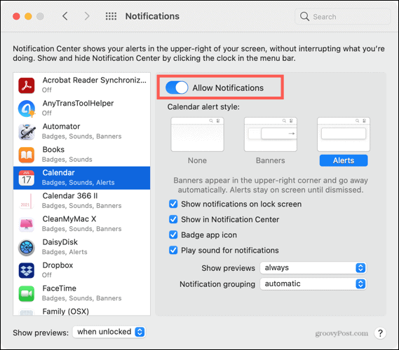Image resolution: width=399 pixels, height=350 pixels.
Task: Click the Automator robot icon
Action: point(26,132)
